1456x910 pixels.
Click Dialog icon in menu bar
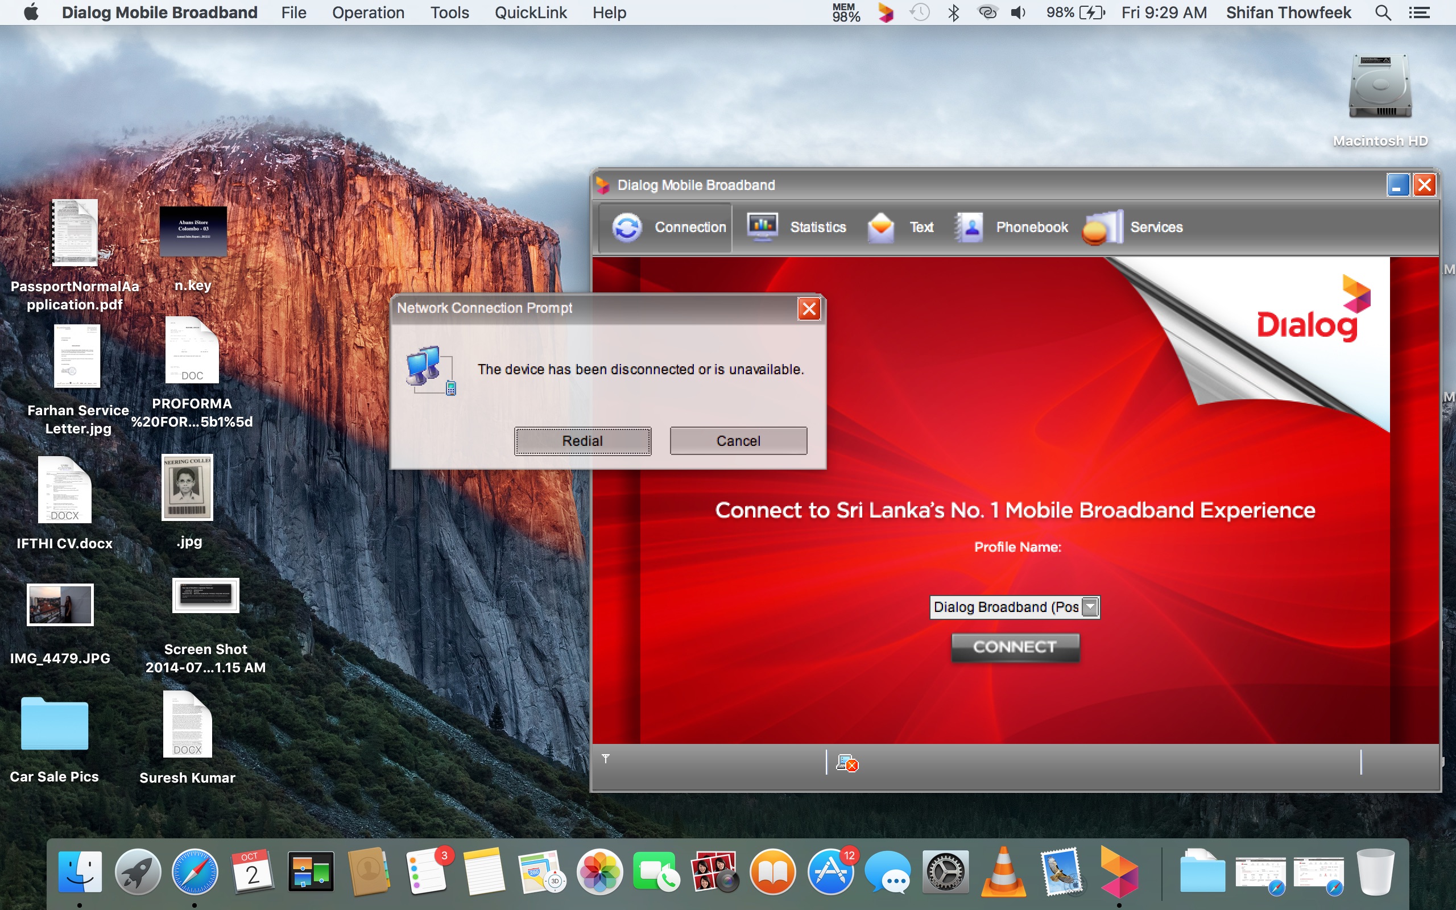(885, 13)
